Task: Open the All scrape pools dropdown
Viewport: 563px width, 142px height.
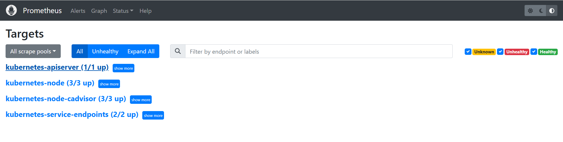Action: click(x=33, y=51)
